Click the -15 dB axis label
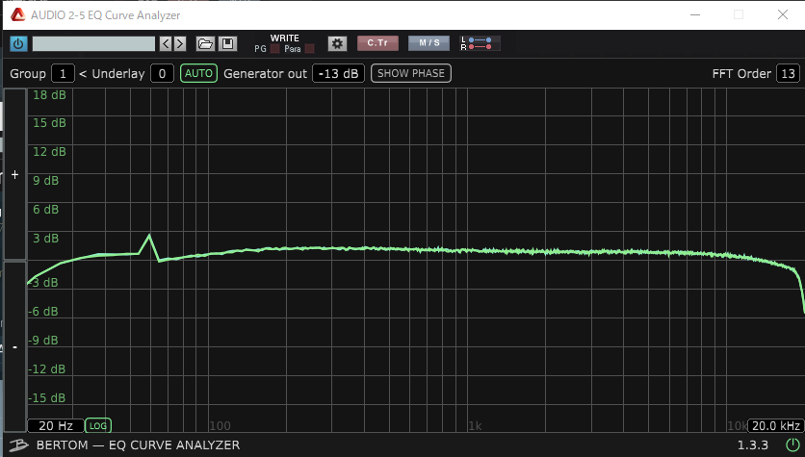 click(47, 398)
